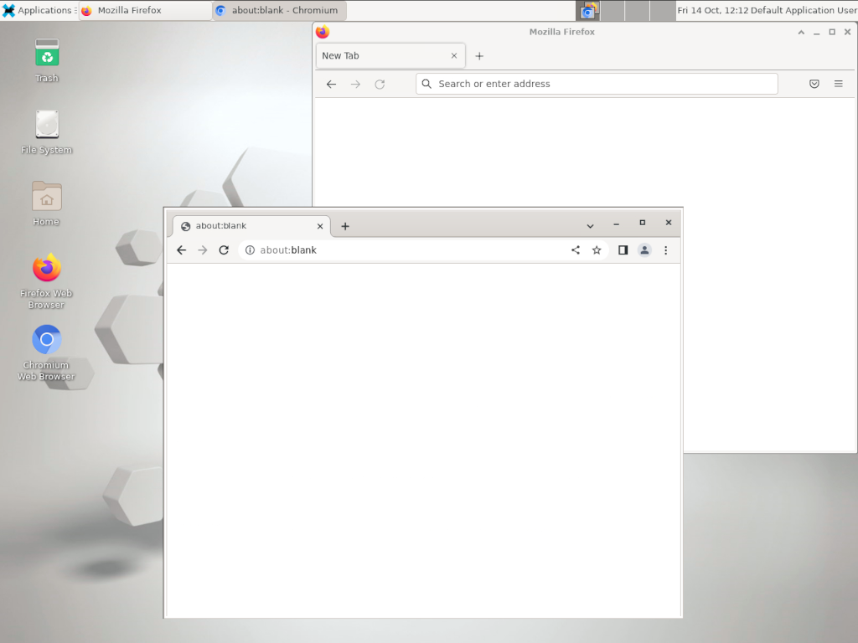Screen dimensions: 858x643
Task: Toggle the Chromium side panel
Action: click(x=623, y=249)
